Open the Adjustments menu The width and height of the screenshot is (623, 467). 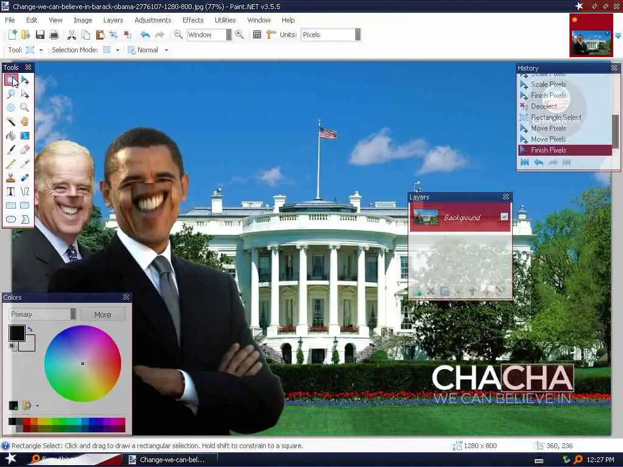click(x=153, y=20)
